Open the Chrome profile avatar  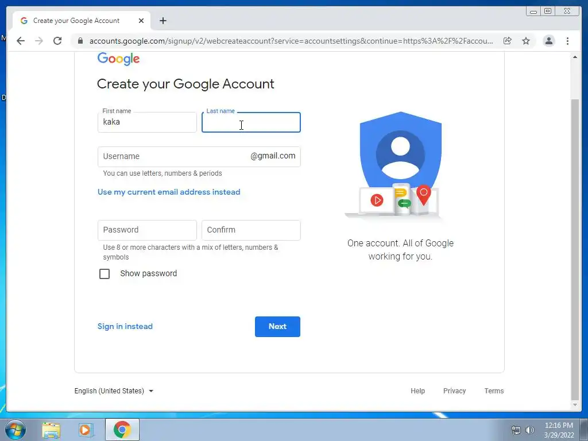548,41
